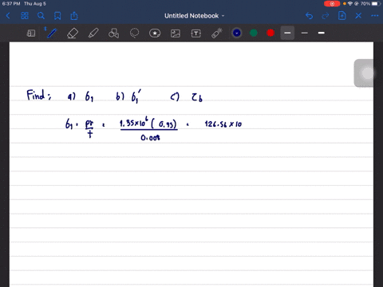Screen dimensions: 383x287
Task: Toggle the zoom window tool
Action: (x=31, y=33)
